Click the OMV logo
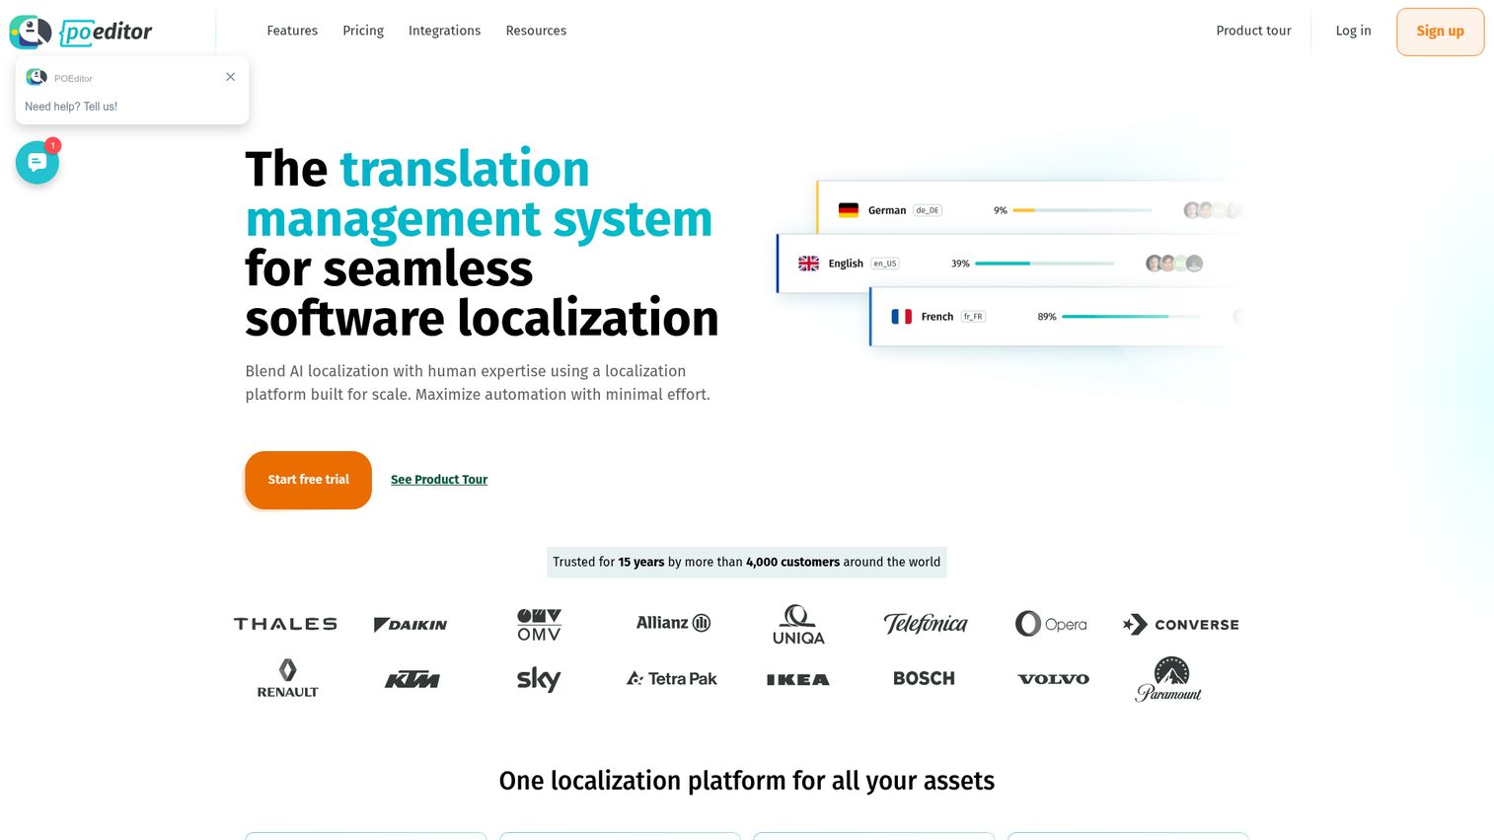This screenshot has width=1494, height=840. (x=539, y=625)
